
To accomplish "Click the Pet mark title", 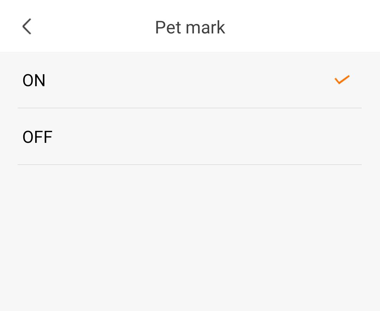I will pos(190,27).
